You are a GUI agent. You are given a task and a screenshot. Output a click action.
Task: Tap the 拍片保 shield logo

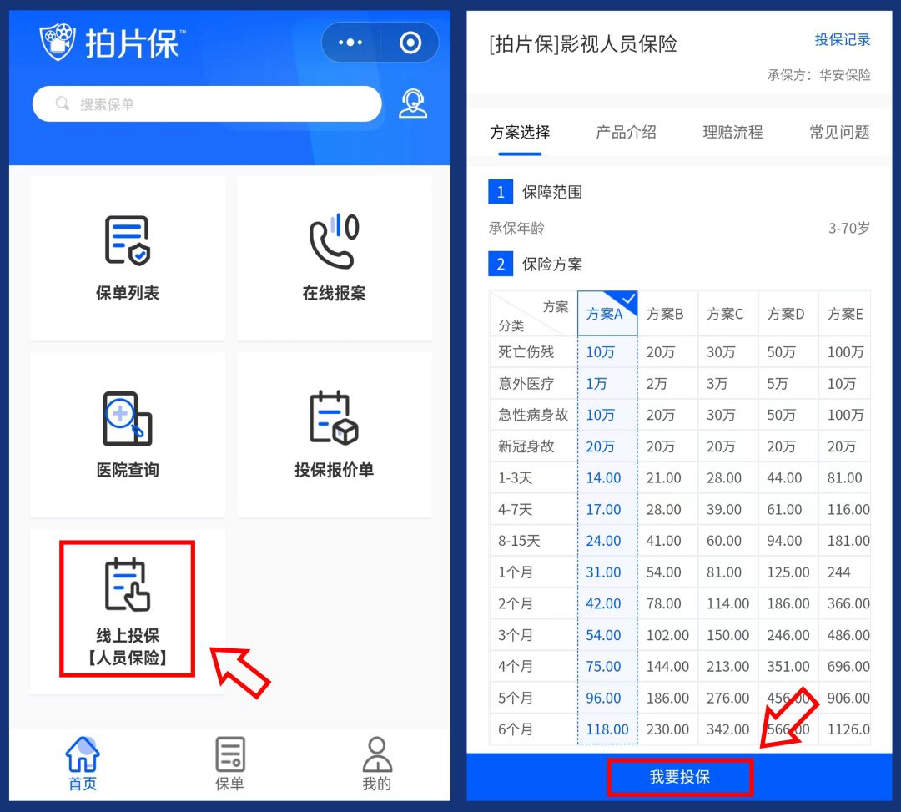[57, 42]
